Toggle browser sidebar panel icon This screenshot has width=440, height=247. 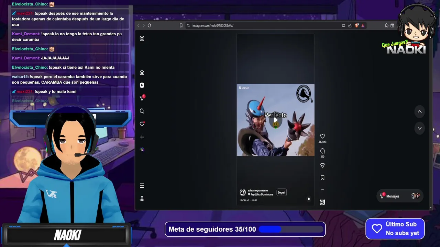(x=392, y=25)
